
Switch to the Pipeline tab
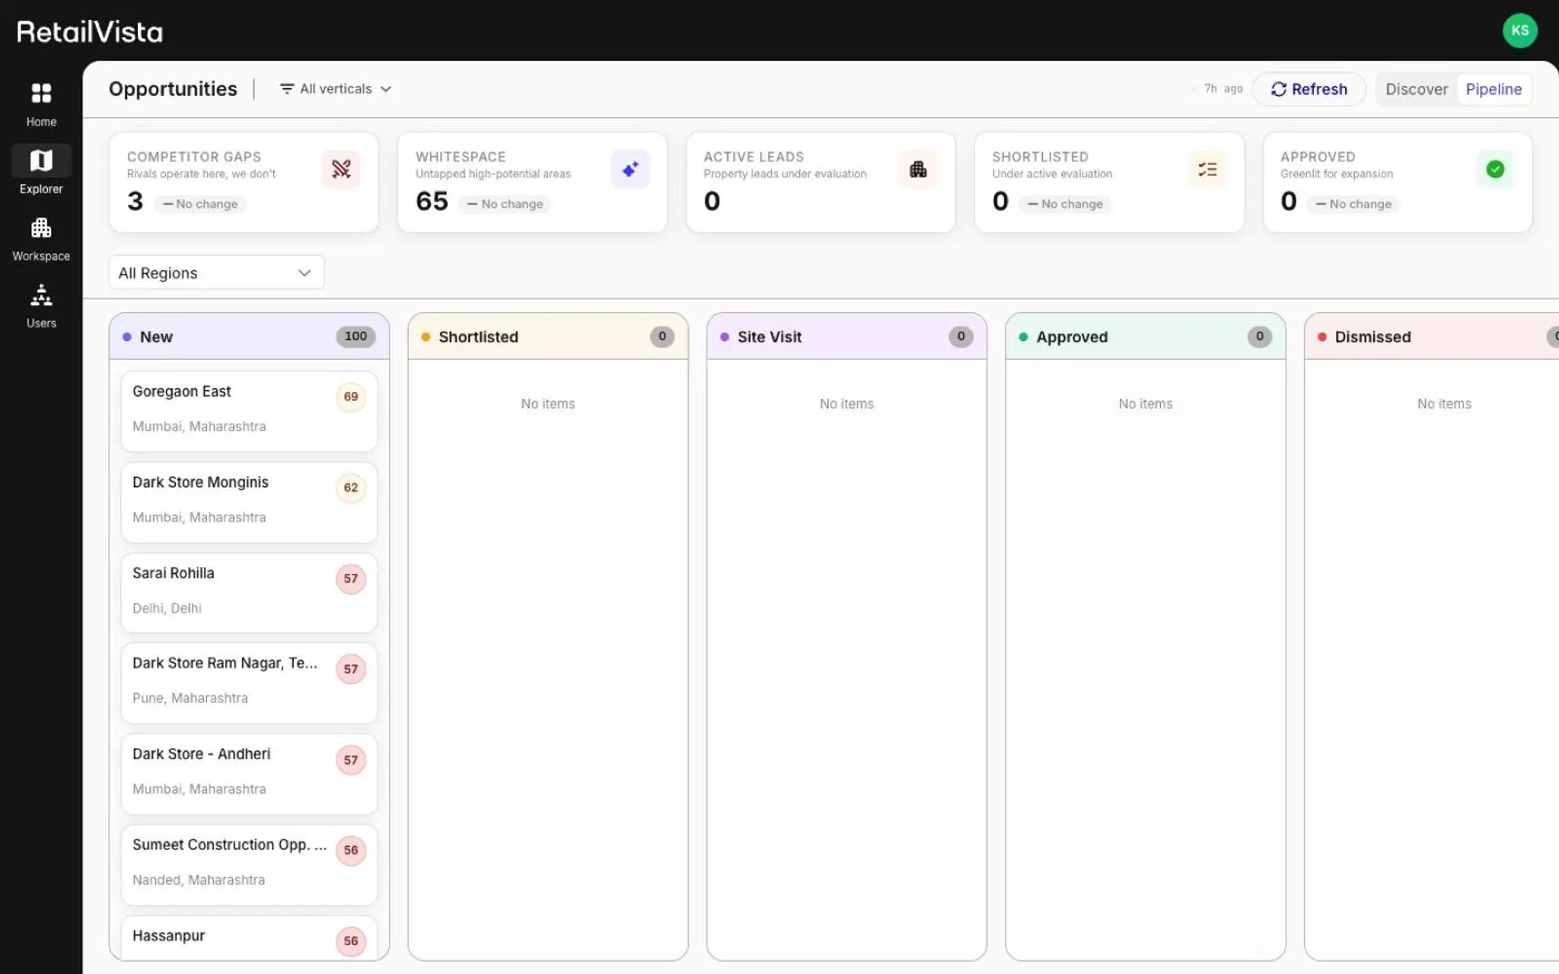pyautogui.click(x=1494, y=89)
